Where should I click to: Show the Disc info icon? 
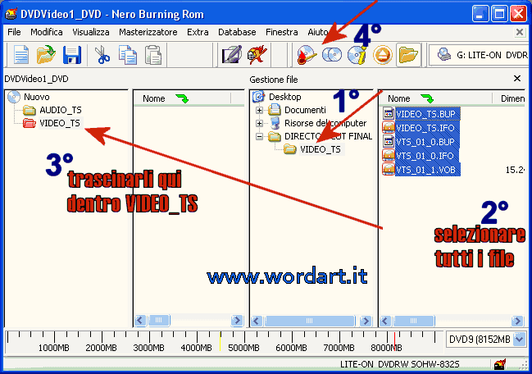(357, 55)
